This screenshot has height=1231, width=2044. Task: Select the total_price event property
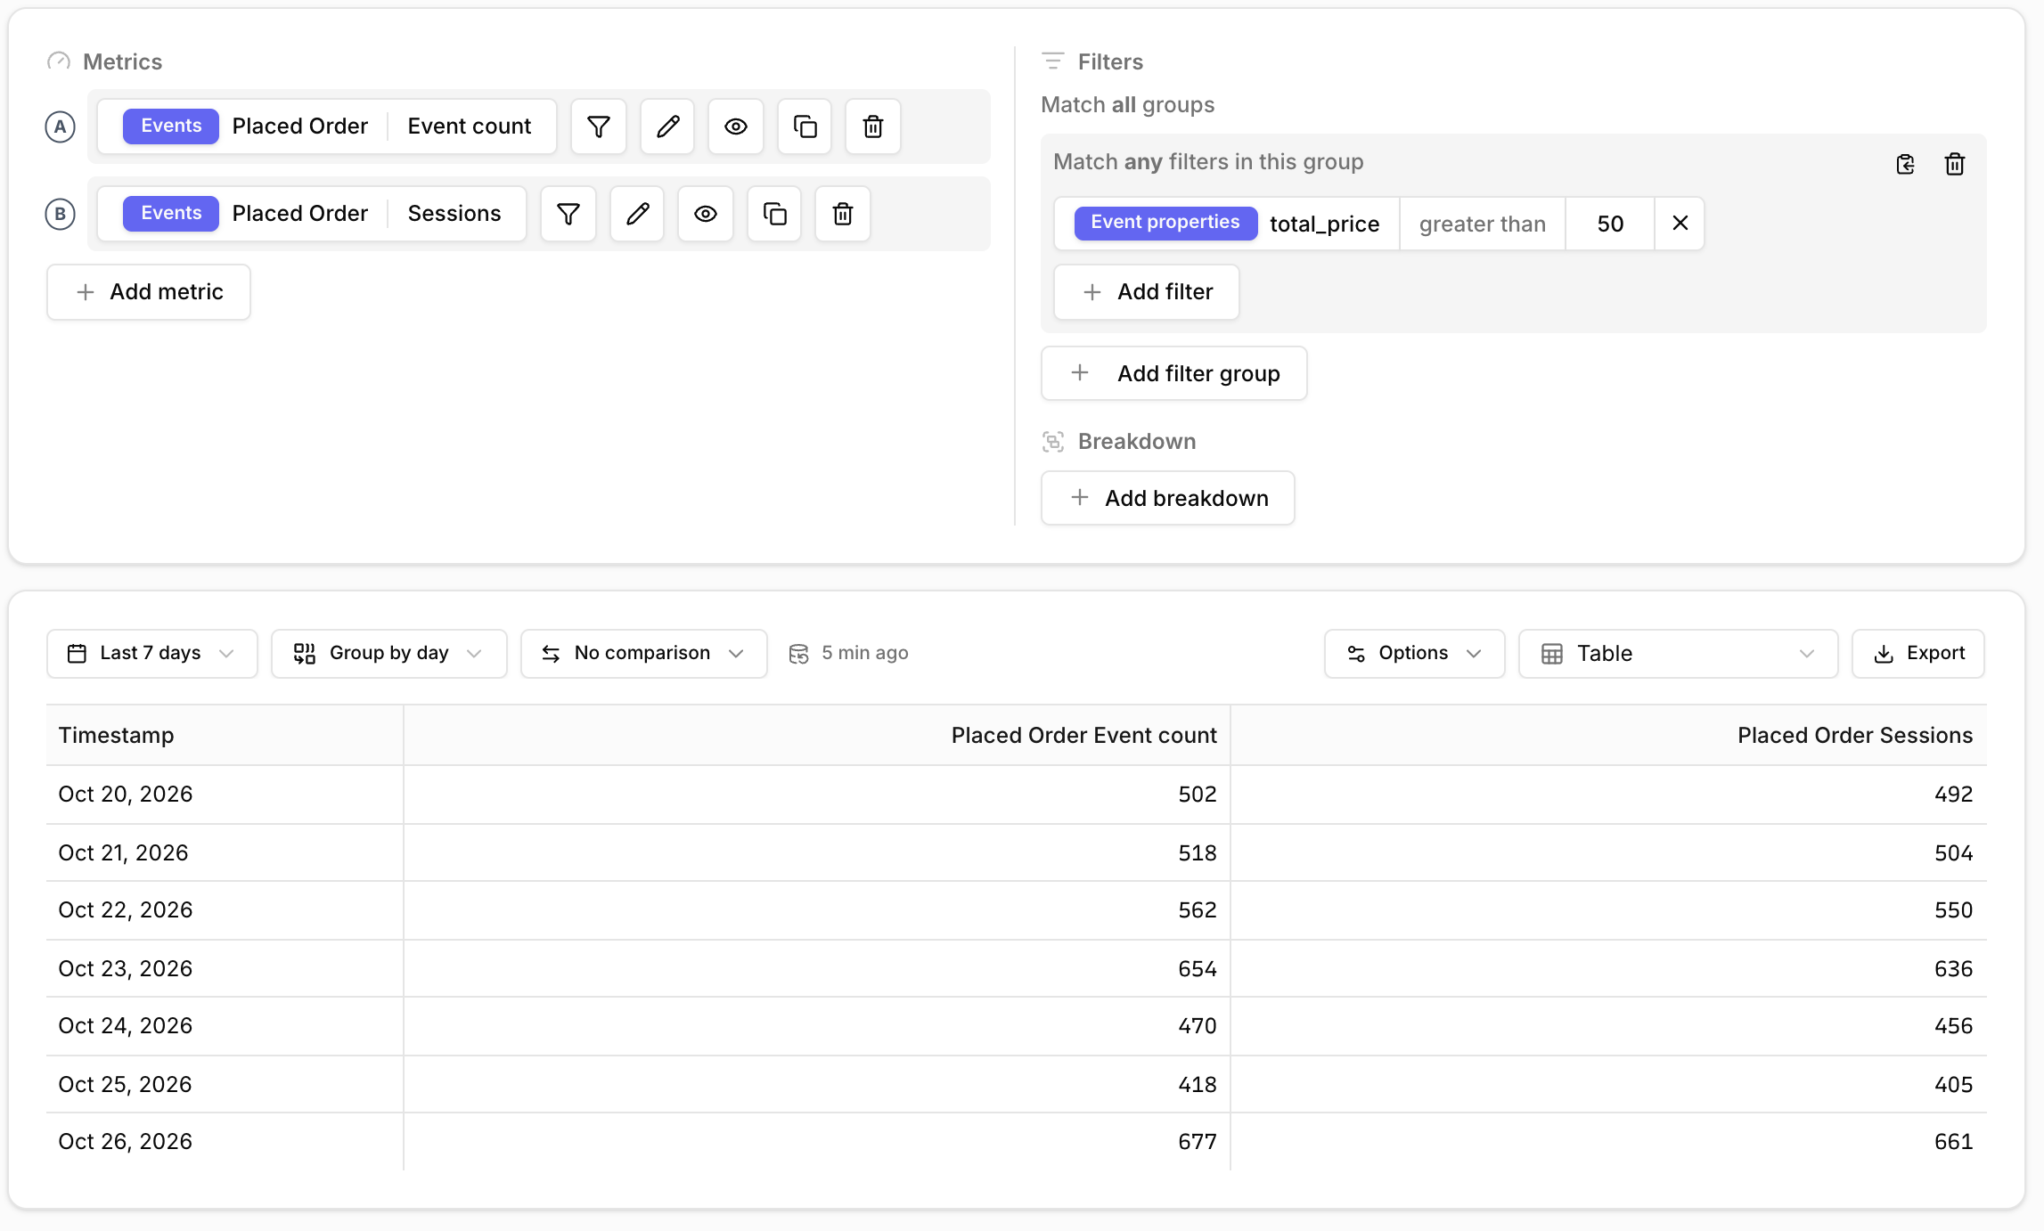pos(1324,224)
